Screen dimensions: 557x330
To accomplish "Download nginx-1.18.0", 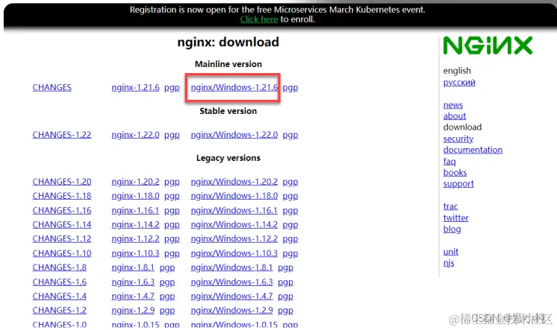I will pos(135,196).
